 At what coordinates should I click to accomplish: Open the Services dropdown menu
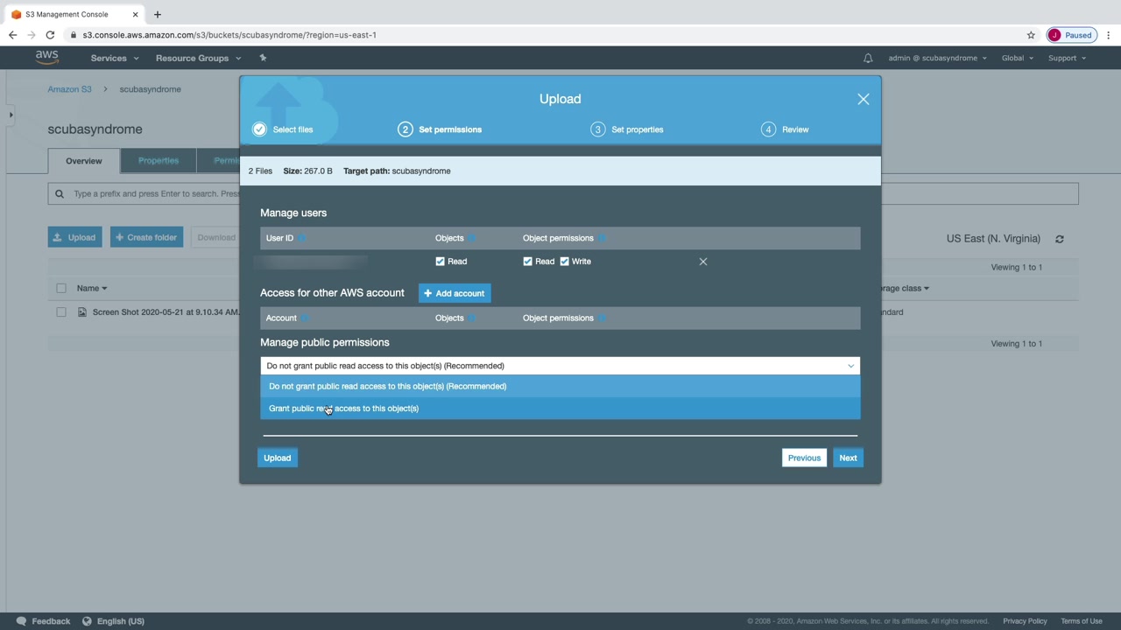pos(115,58)
